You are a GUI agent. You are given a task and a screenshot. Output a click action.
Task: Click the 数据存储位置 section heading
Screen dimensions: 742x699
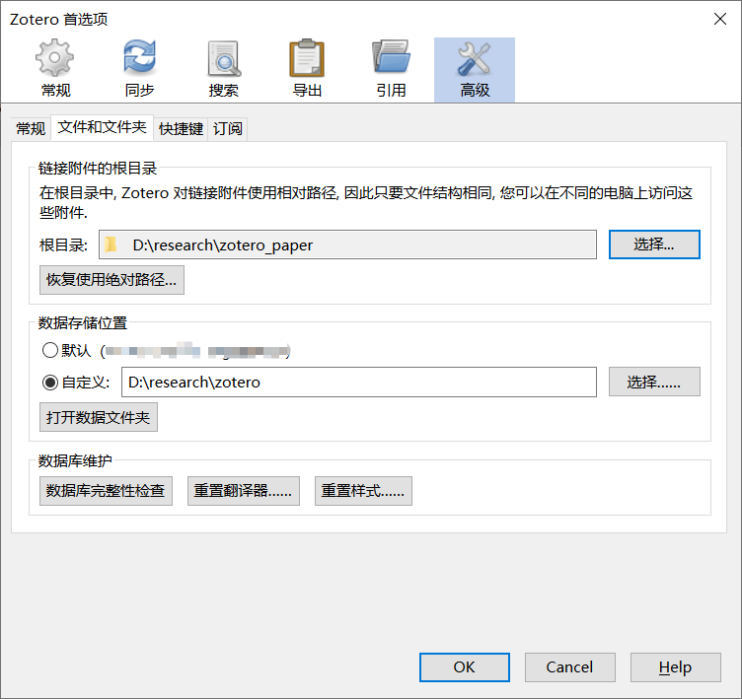pyautogui.click(x=83, y=323)
